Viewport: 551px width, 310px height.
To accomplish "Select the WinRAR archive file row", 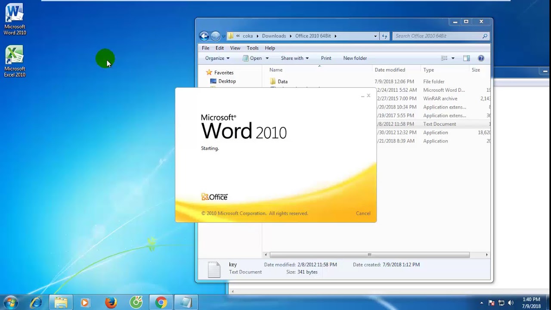I will pyautogui.click(x=434, y=99).
